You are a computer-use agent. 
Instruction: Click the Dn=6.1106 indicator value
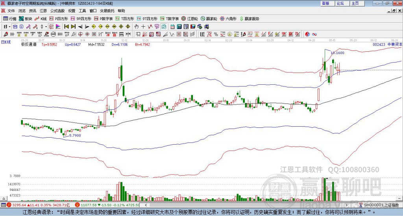click(x=120, y=44)
